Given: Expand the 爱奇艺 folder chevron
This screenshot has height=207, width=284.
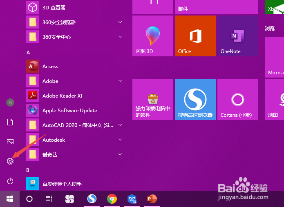Looking at the screenshot, I should pos(120,154).
